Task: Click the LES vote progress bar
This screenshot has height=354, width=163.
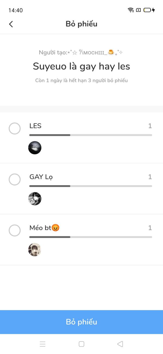Action: coord(90,135)
